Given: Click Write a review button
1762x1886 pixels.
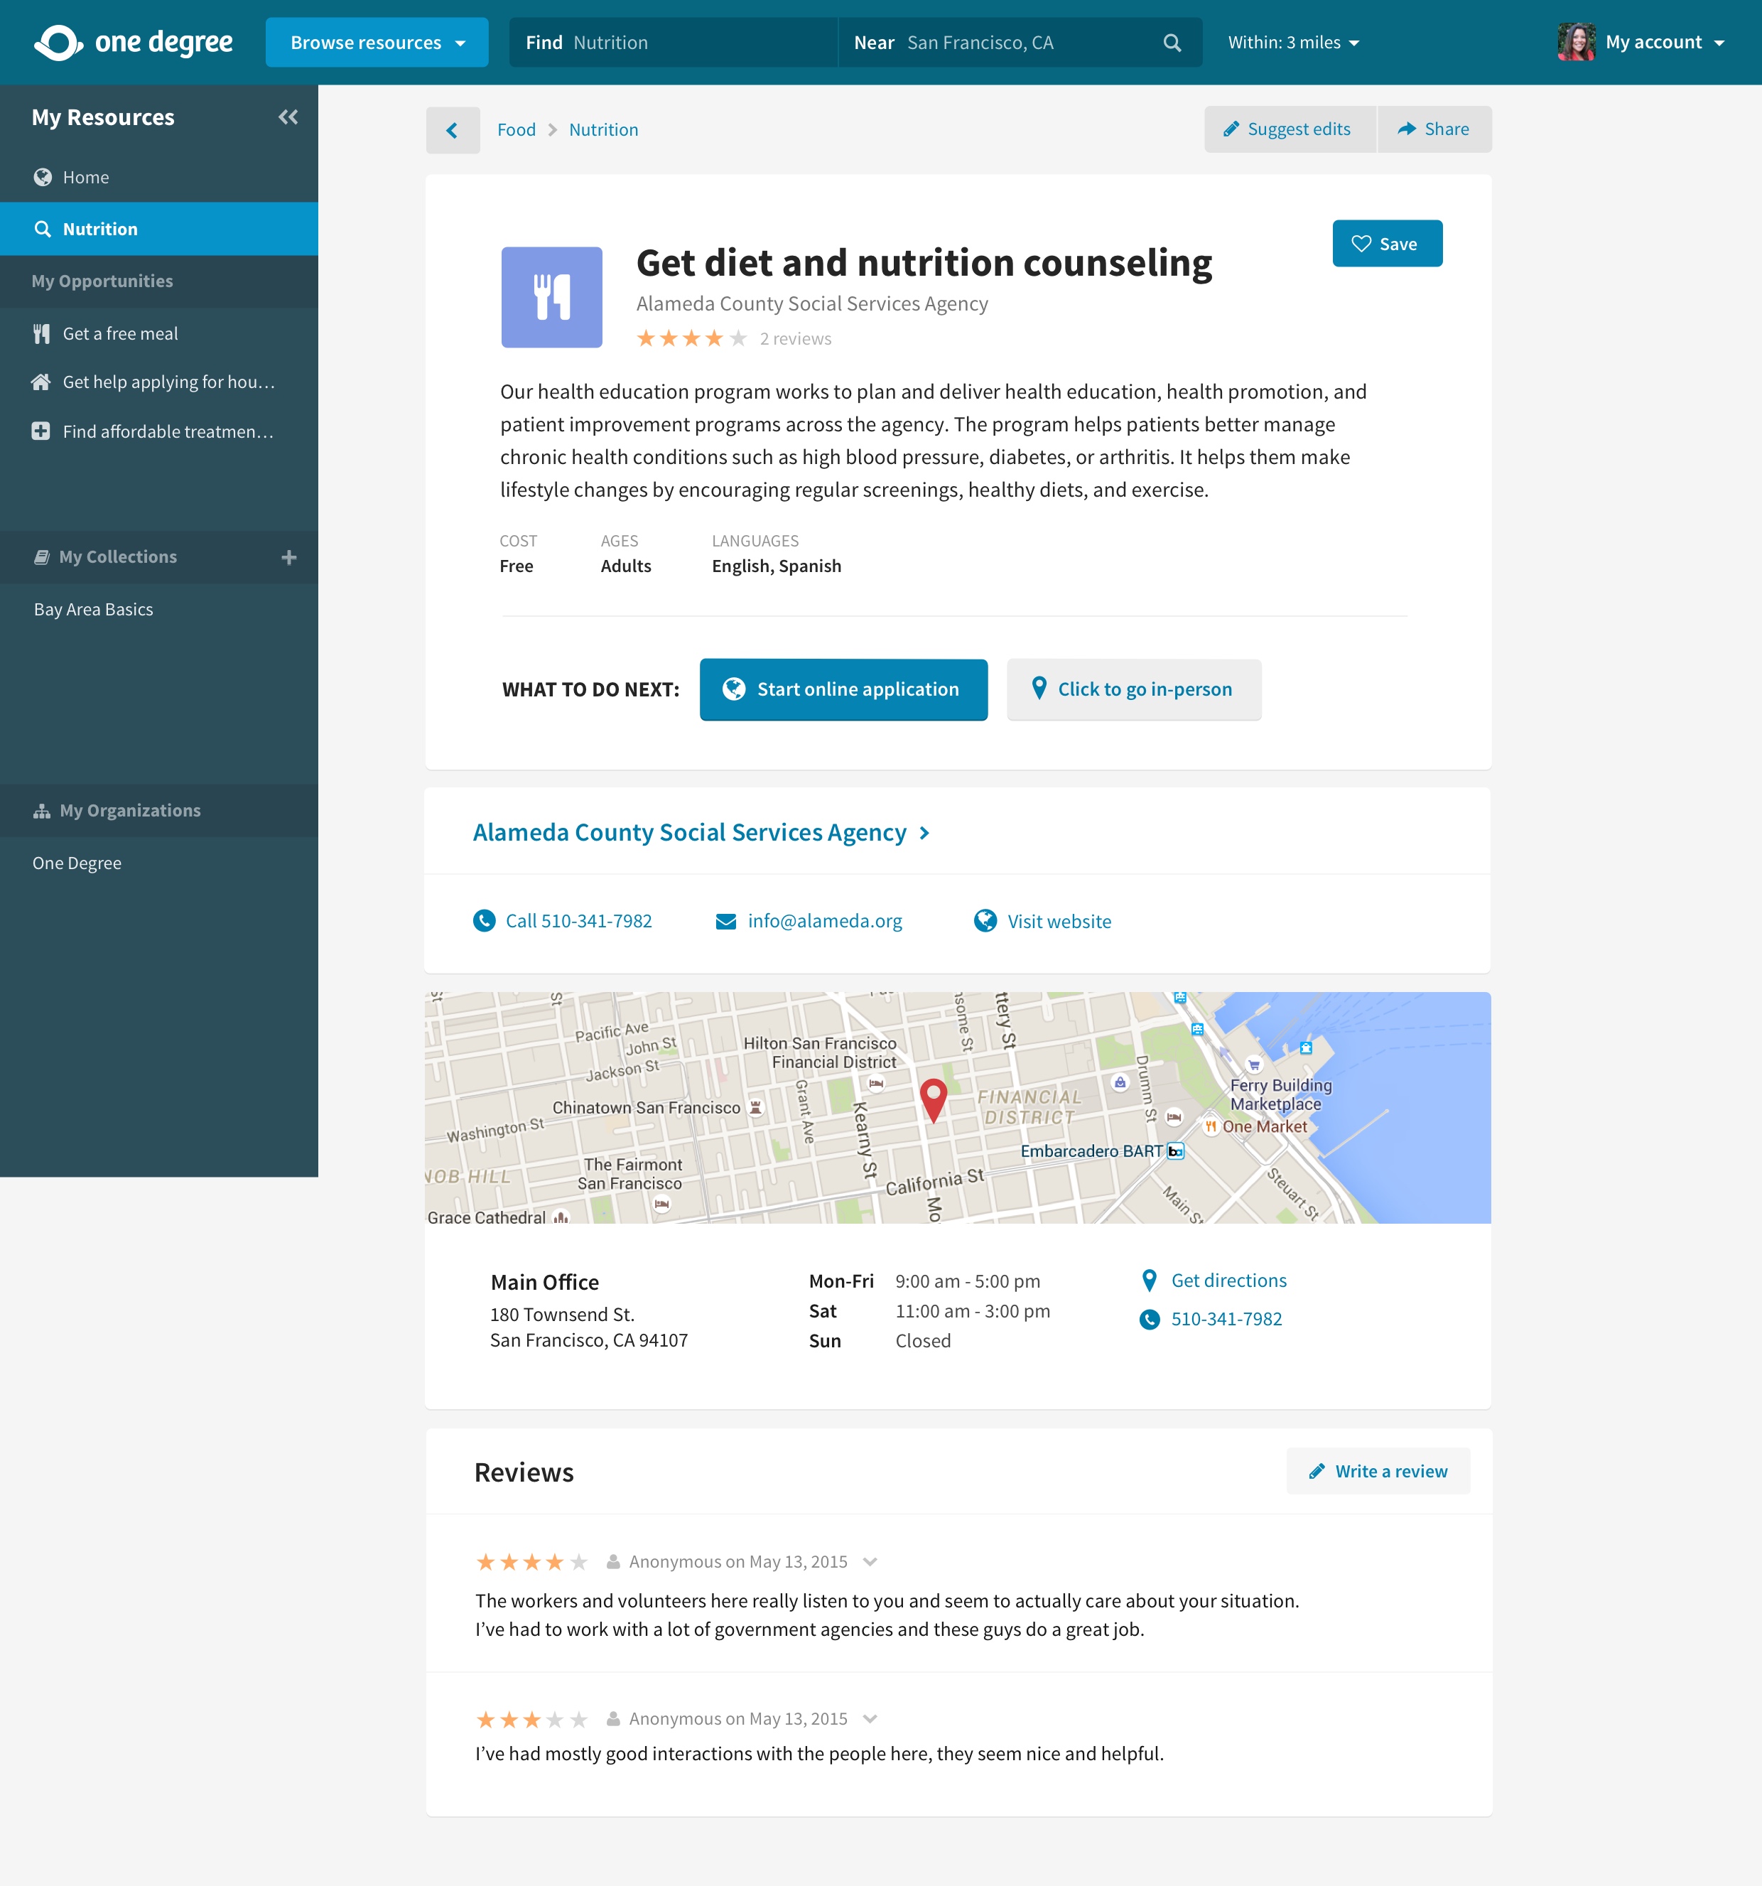Looking at the screenshot, I should click(x=1378, y=1470).
